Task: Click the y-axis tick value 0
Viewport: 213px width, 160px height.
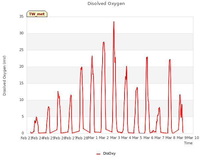Action: (x=23, y=133)
